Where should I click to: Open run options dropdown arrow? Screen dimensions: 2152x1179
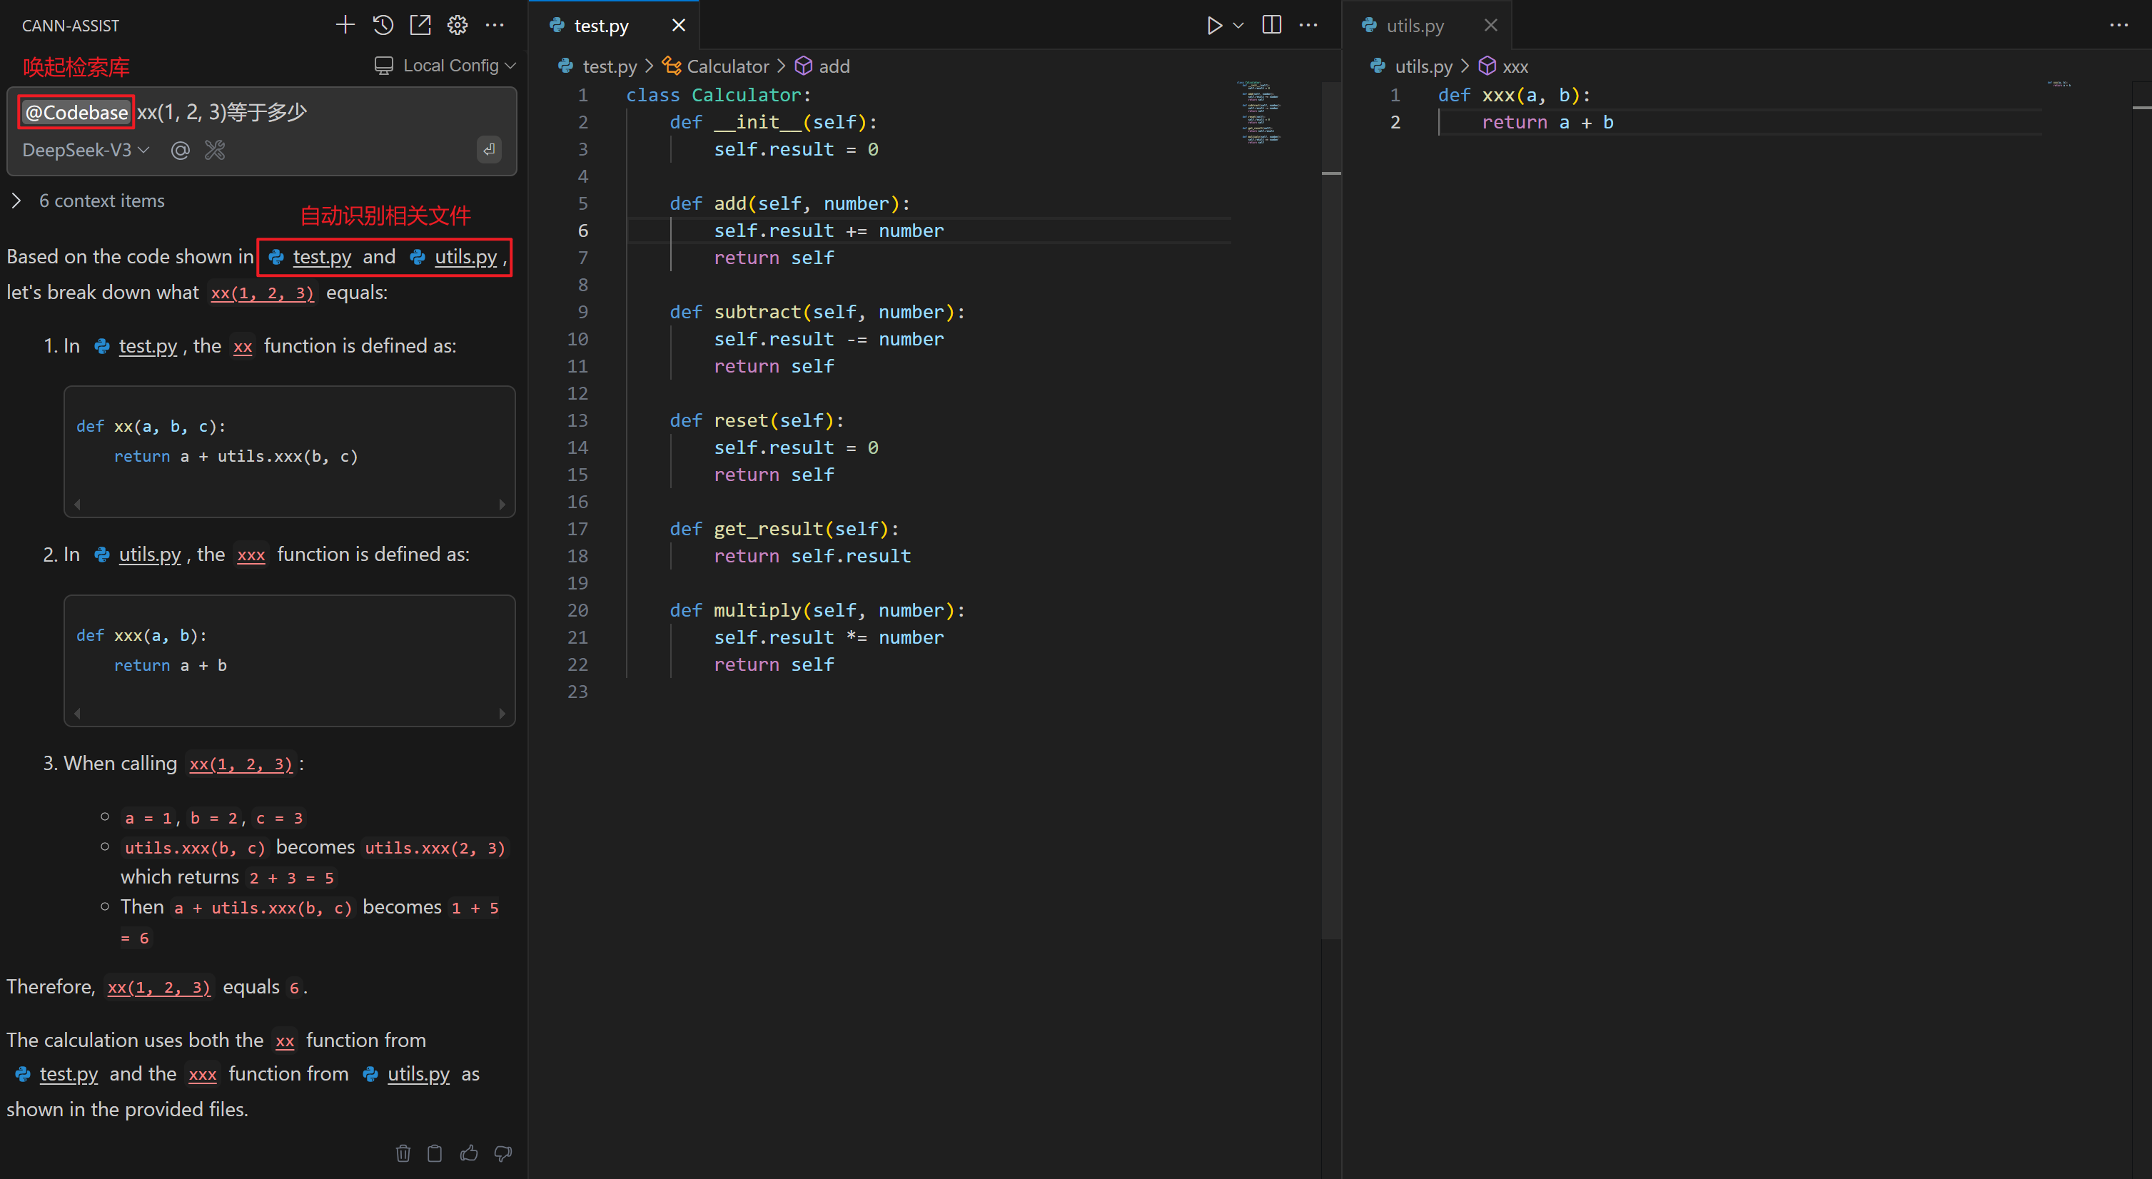(1239, 25)
